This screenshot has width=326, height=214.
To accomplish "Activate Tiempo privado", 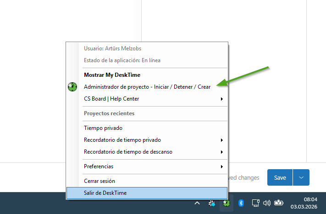I will tap(103, 128).
